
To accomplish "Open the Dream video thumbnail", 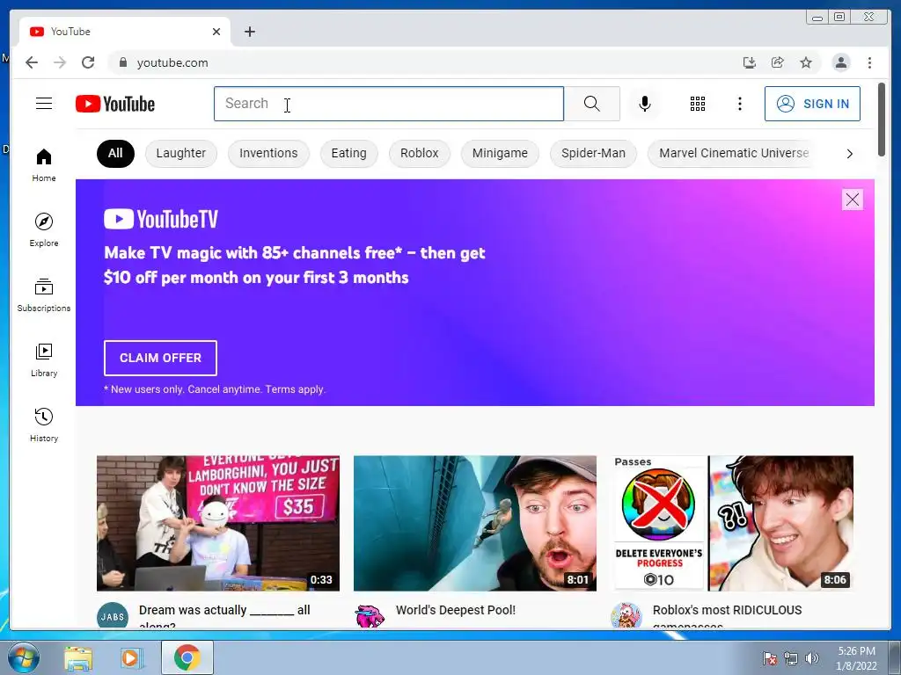I will pyautogui.click(x=218, y=523).
